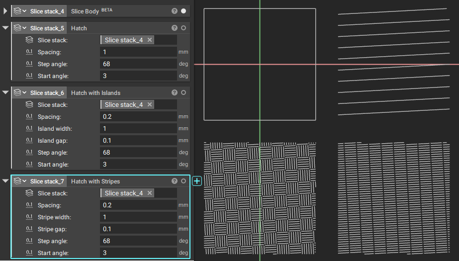The height and width of the screenshot is (261, 459).
Task: Click the slice stack icon in Hatch with Stripes
Action: [x=29, y=193]
